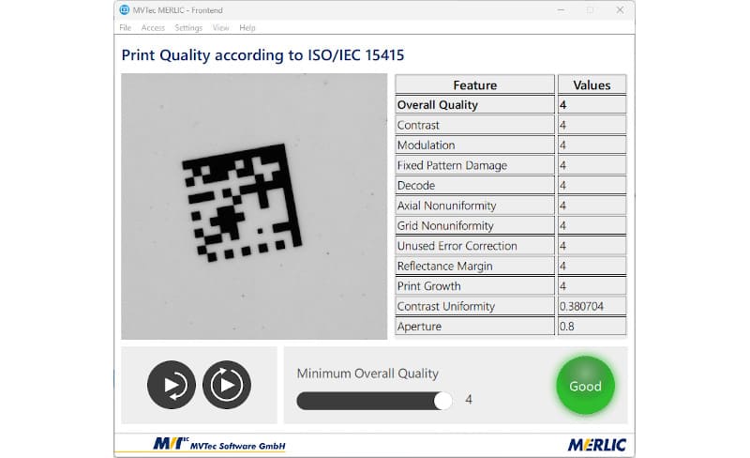Image resolution: width=750 pixels, height=458 pixels.
Task: Click the MVTec Software GmbH logo
Action: [218, 444]
